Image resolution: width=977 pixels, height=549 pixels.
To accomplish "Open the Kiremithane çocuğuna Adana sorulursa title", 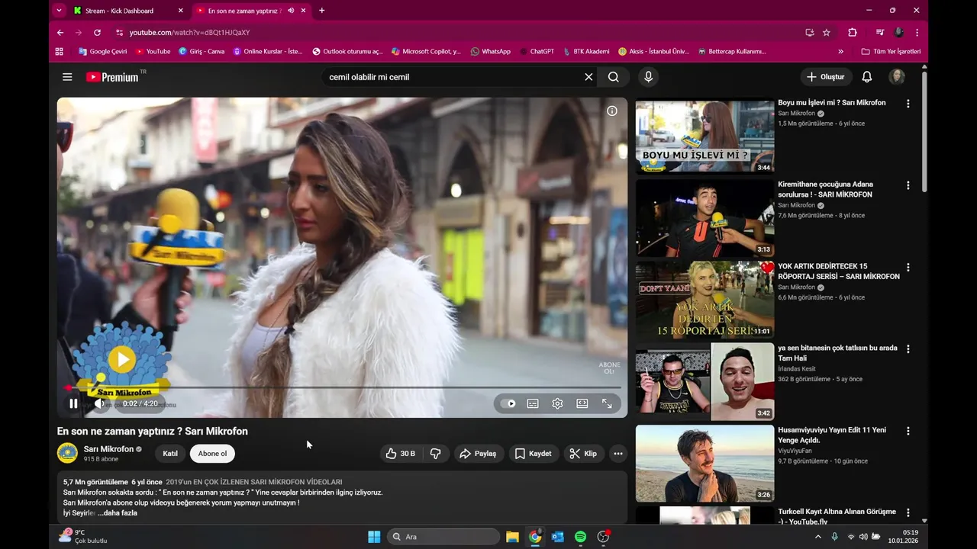I will pos(825,189).
